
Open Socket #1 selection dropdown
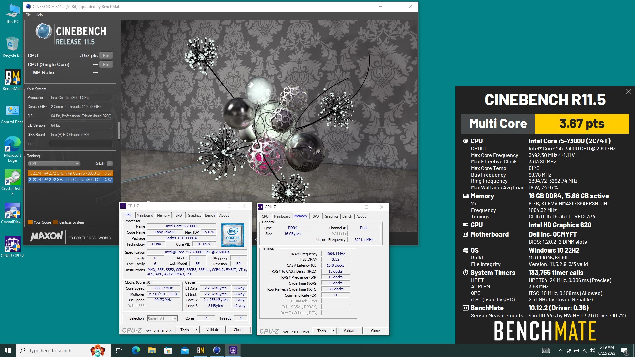[162, 319]
